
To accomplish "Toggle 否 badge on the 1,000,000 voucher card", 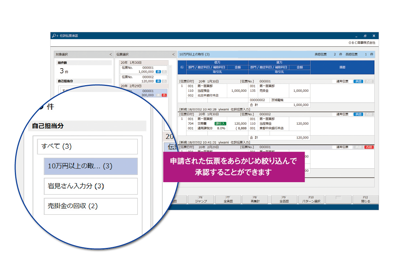I will 164,72.
